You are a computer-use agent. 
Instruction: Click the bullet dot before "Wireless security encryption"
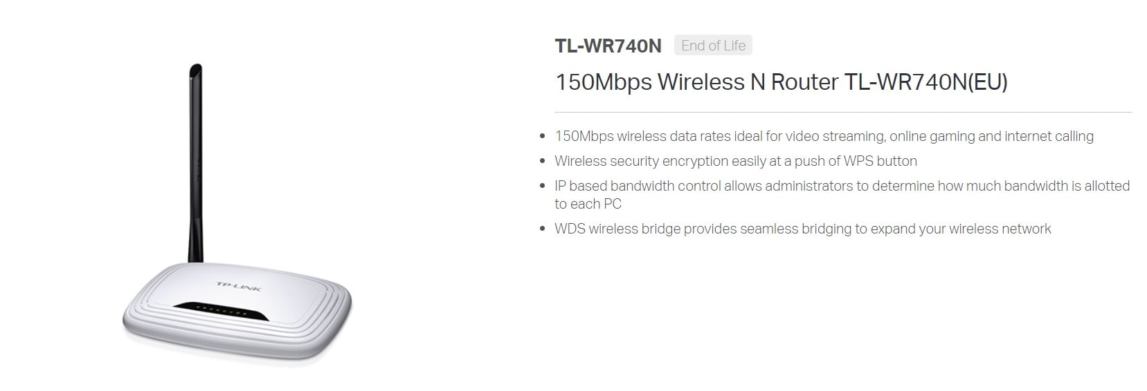point(542,162)
